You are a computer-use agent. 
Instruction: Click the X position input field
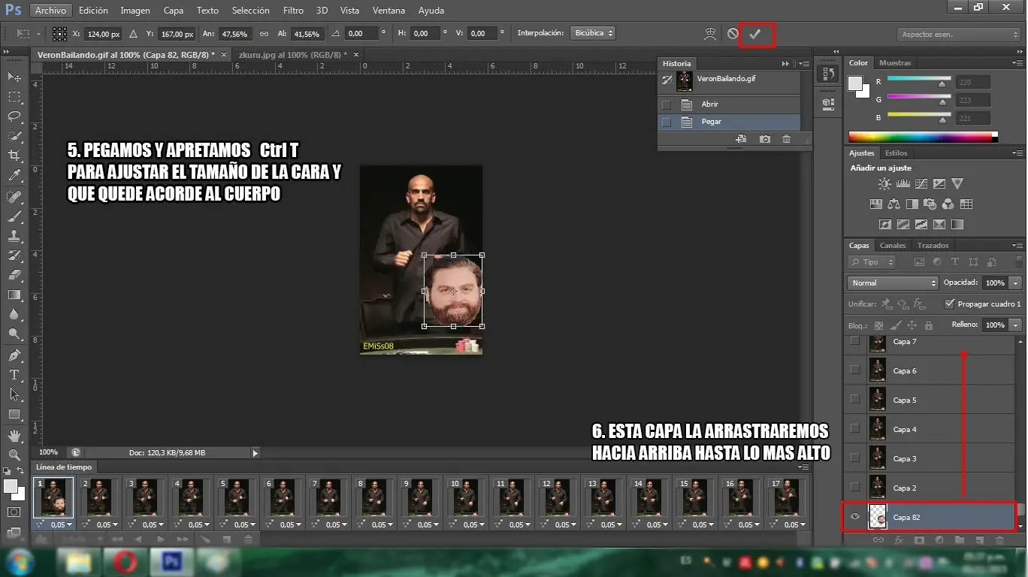pos(104,34)
